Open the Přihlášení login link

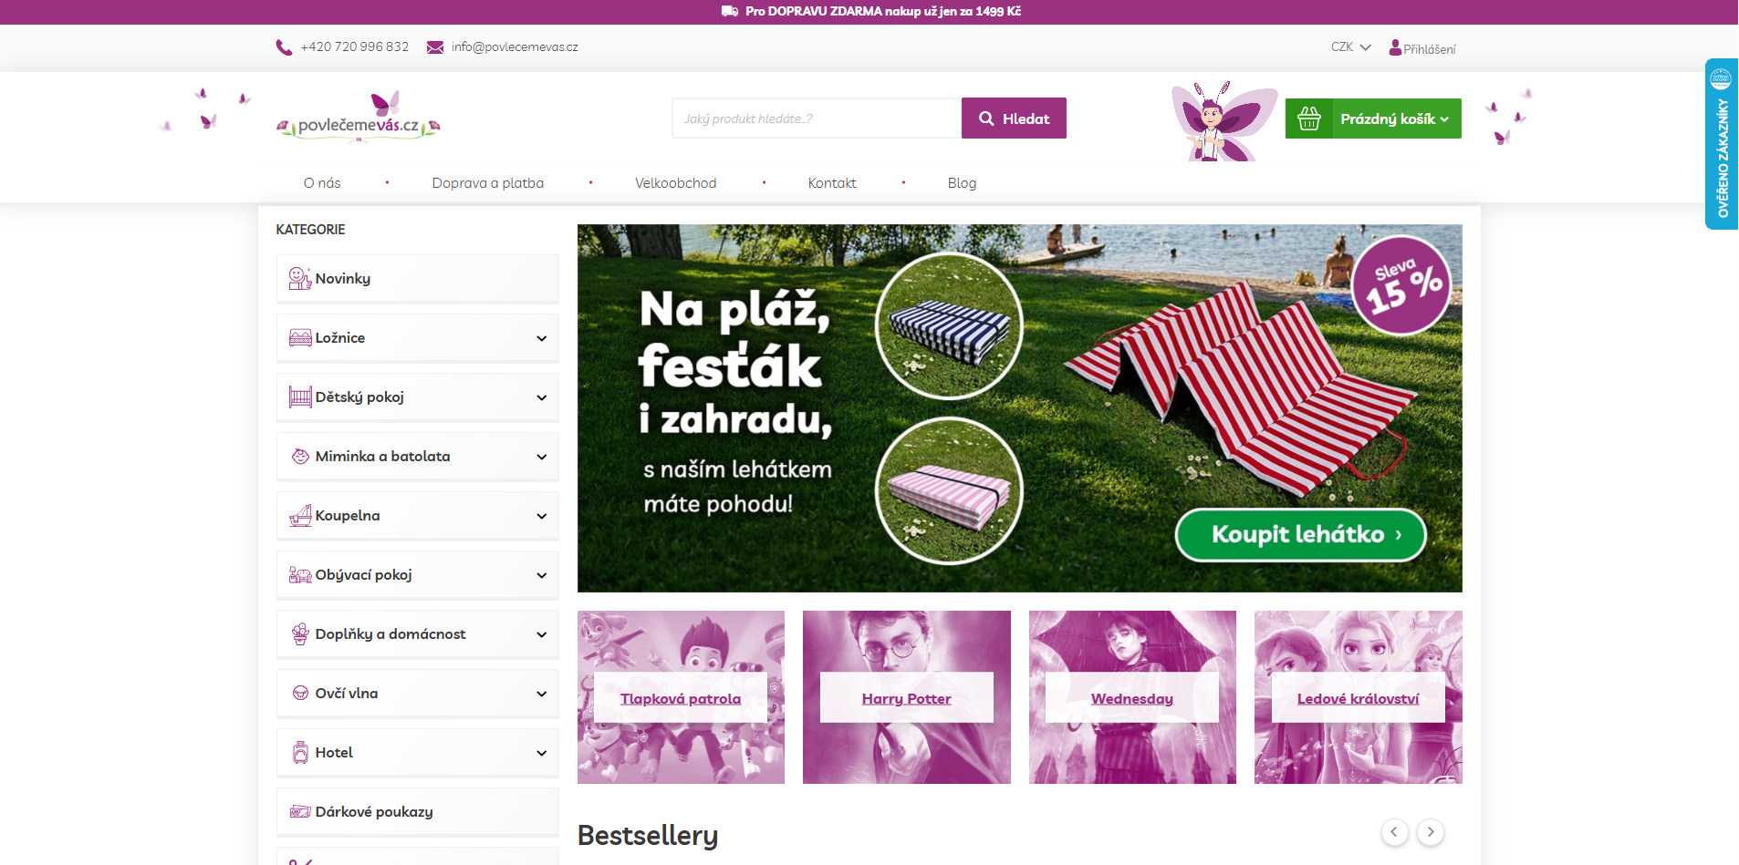[1429, 49]
